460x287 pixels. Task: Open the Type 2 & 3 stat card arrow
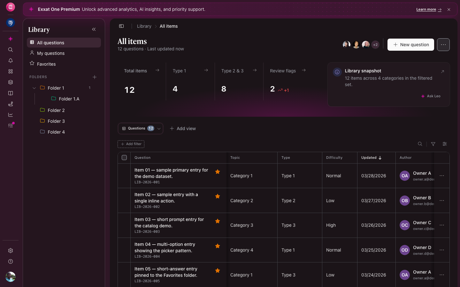pyautogui.click(x=255, y=70)
